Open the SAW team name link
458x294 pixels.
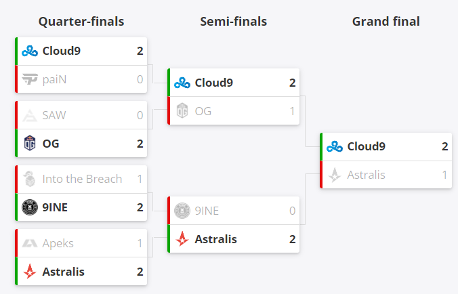(54, 115)
